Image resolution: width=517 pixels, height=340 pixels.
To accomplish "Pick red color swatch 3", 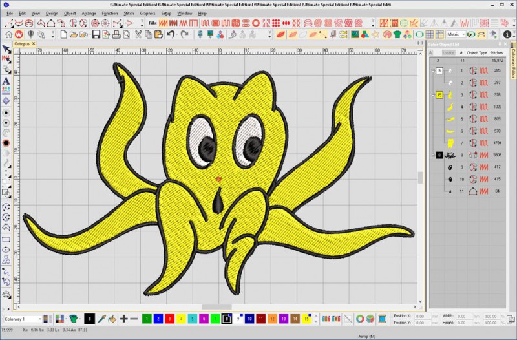I will pyautogui.click(x=169, y=319).
